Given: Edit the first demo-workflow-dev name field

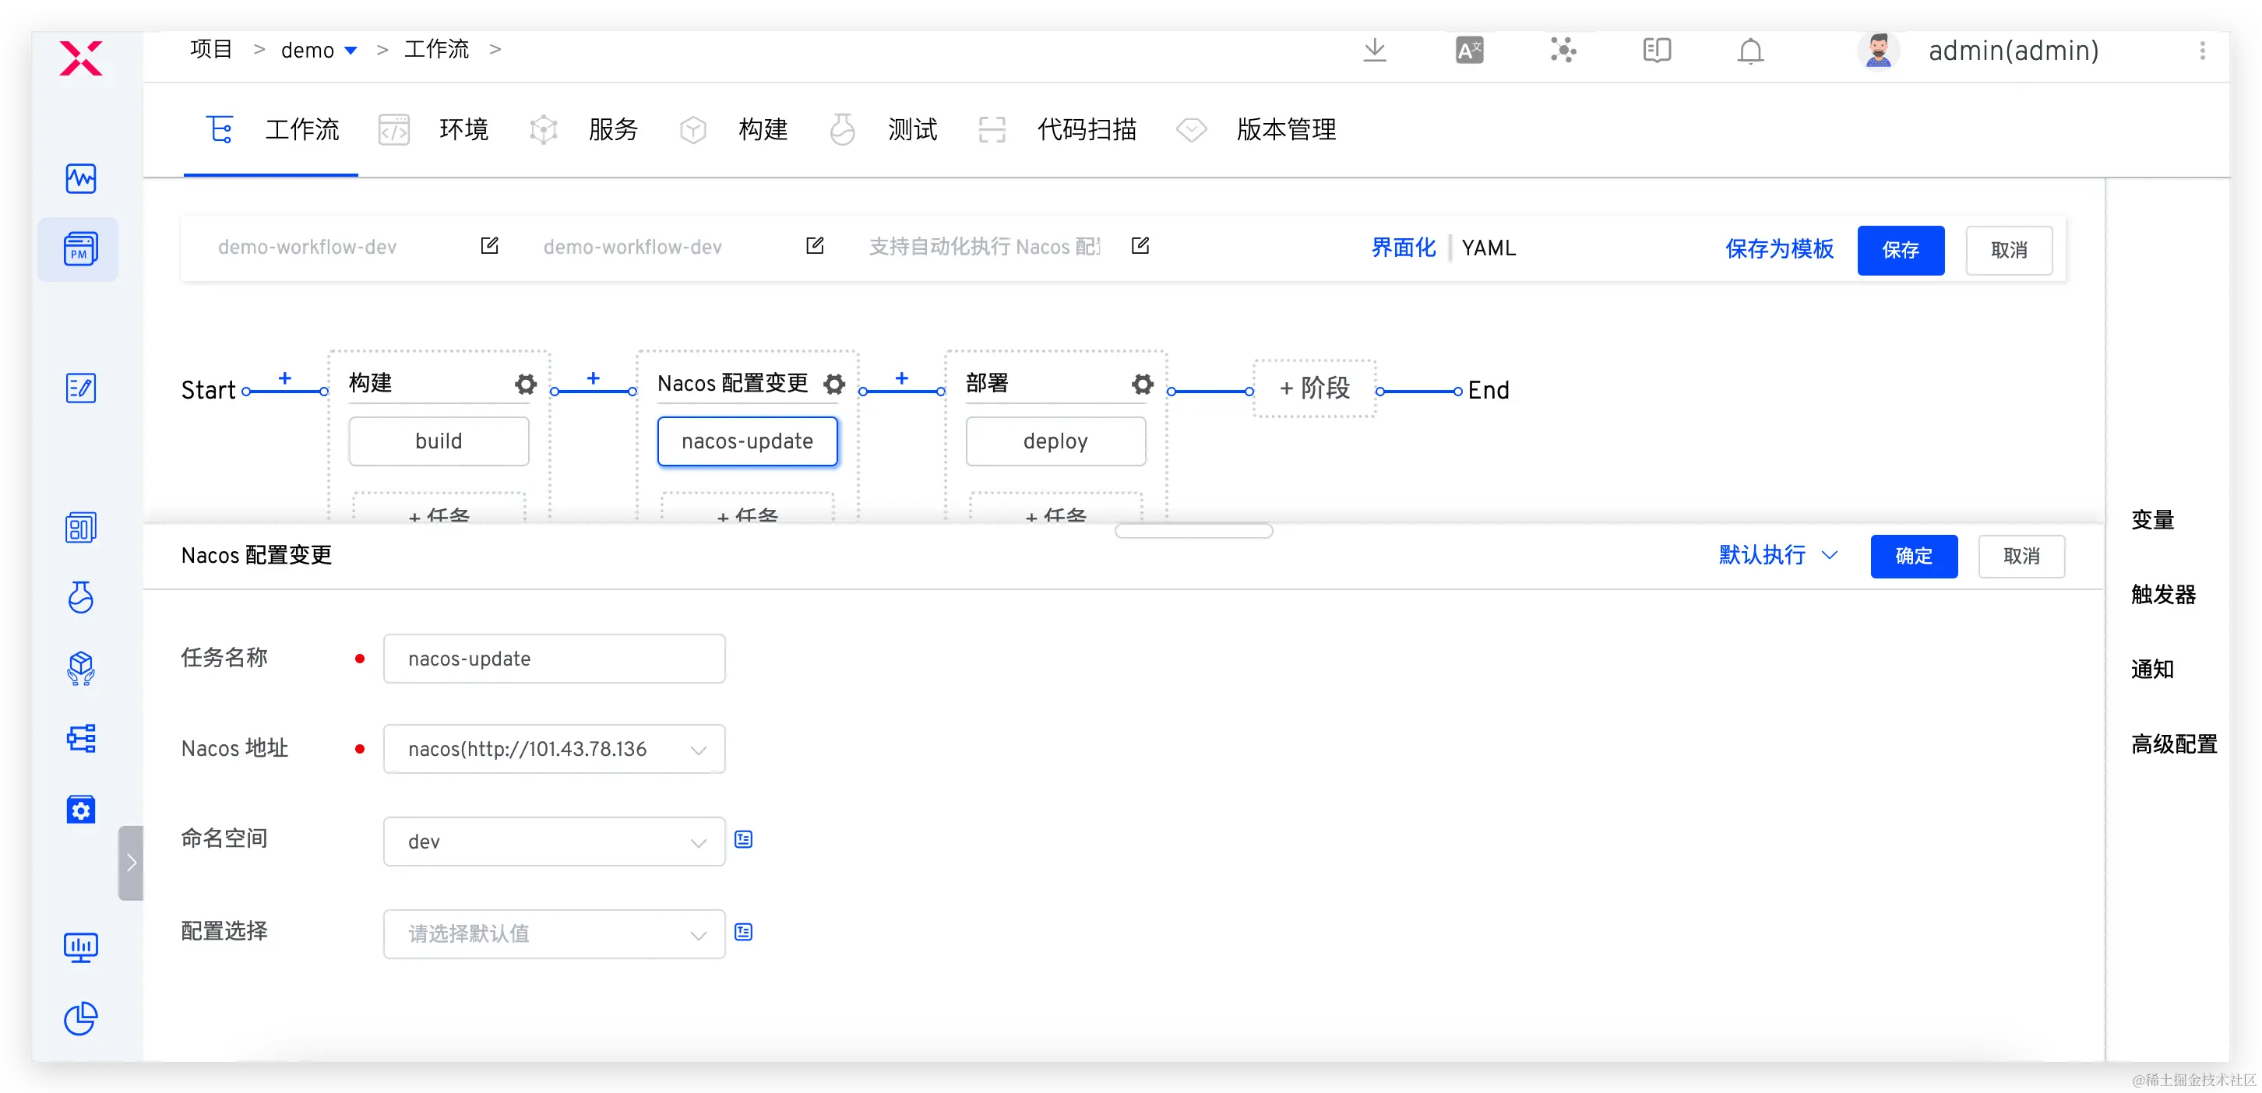Looking at the screenshot, I should coord(489,246).
